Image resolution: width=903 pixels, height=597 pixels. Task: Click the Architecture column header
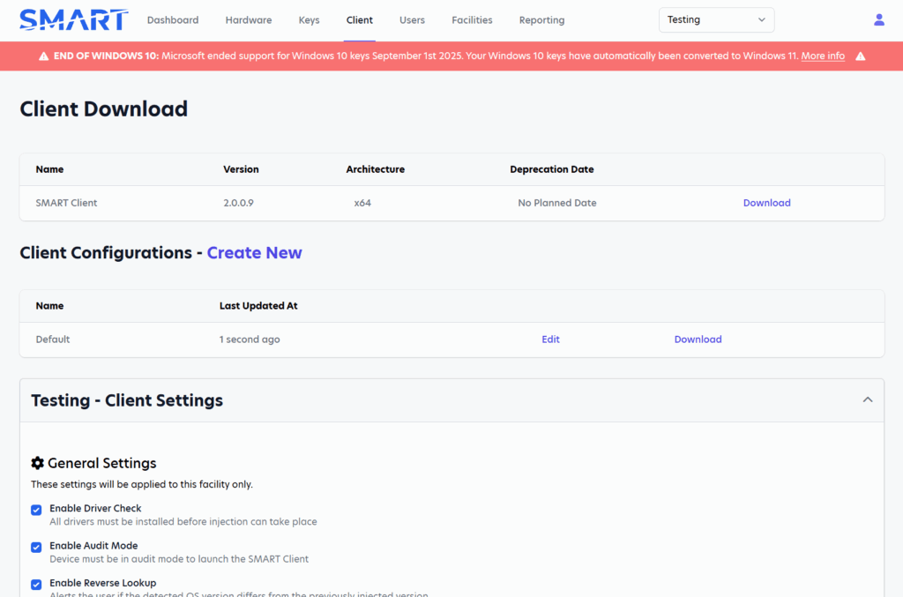pyautogui.click(x=376, y=169)
